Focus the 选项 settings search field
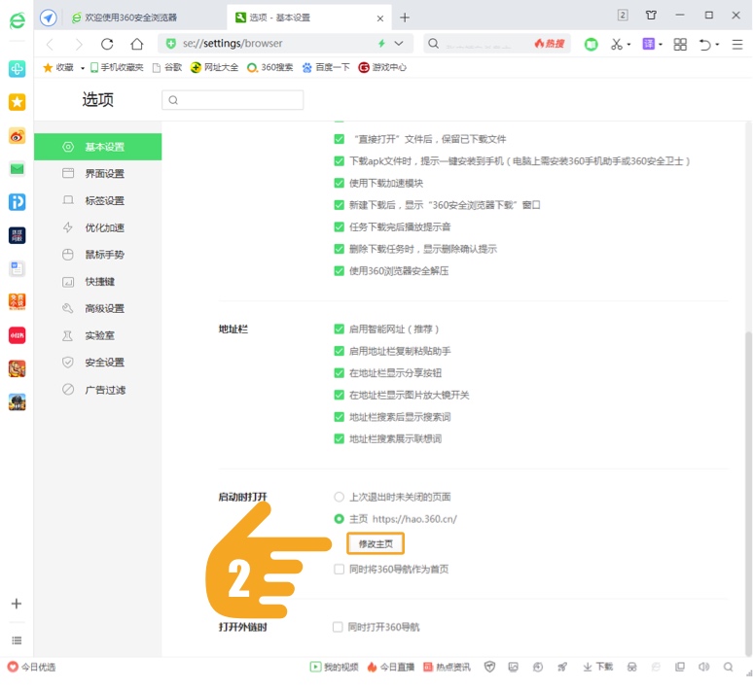Screen dimensions: 753x695 point(233,100)
